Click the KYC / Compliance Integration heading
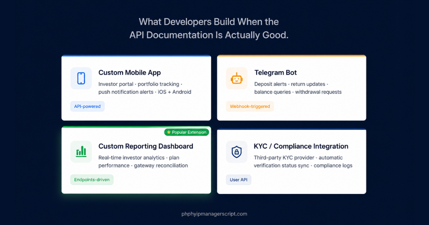 301,146
